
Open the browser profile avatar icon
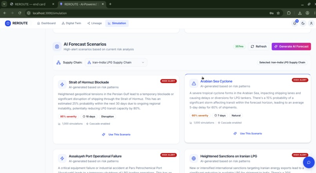[307, 13]
